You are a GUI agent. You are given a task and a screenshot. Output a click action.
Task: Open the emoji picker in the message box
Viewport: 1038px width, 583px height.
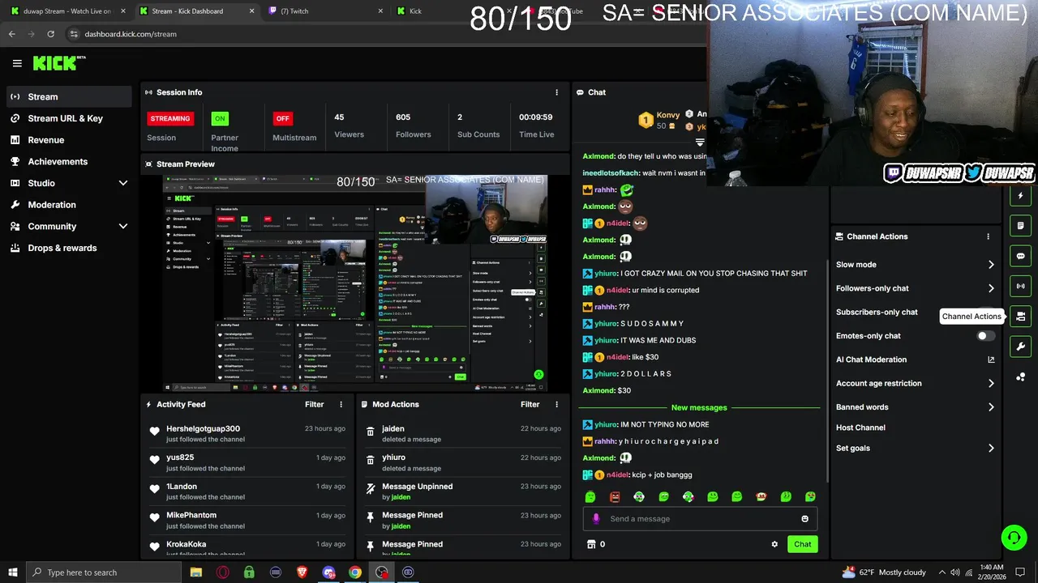point(804,518)
